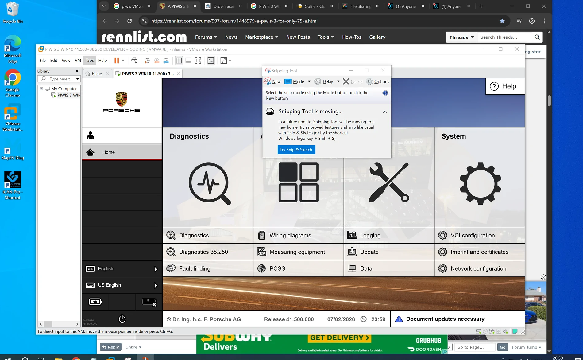Open the MapEV Diag desktop icon

(13, 149)
